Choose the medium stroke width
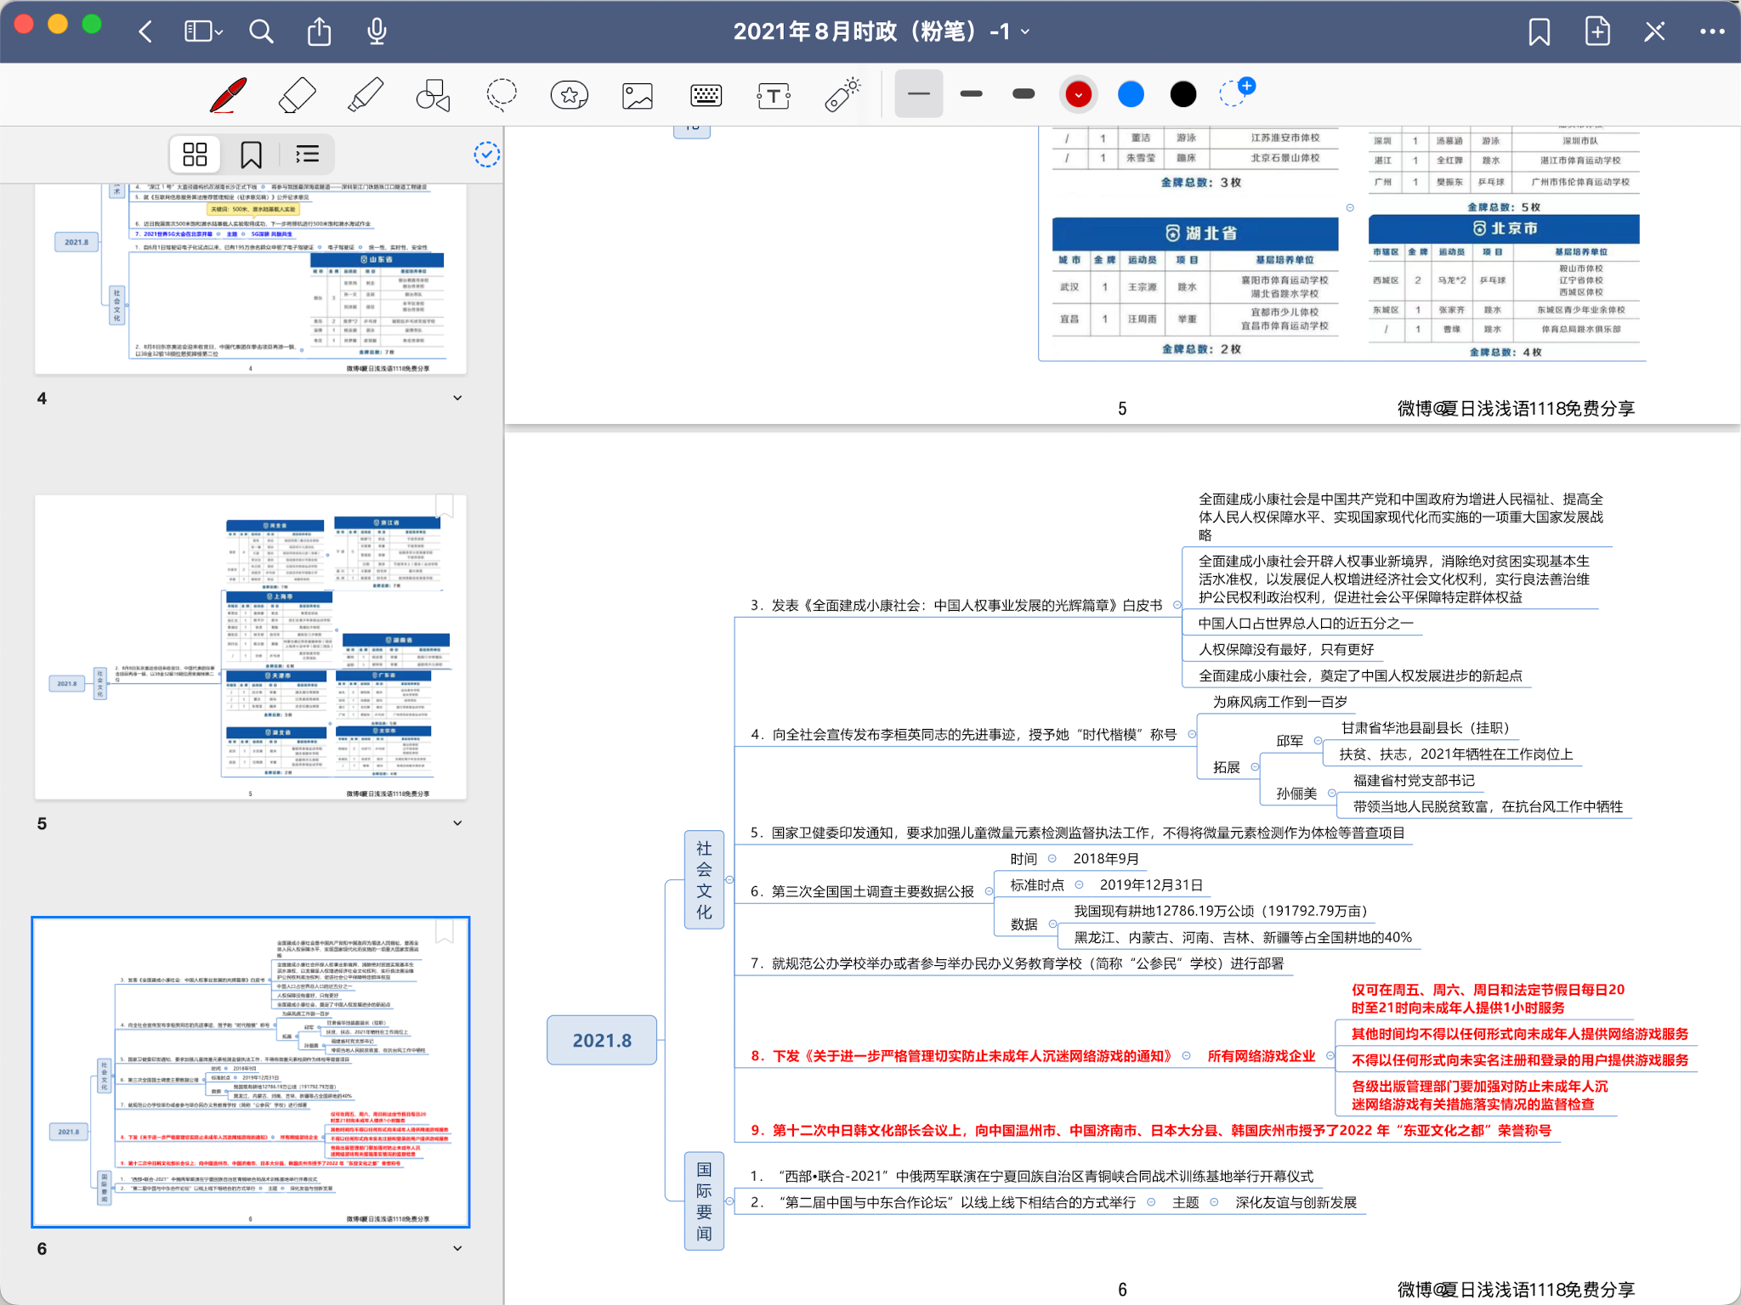Image resolution: width=1741 pixels, height=1305 pixels. point(972,93)
